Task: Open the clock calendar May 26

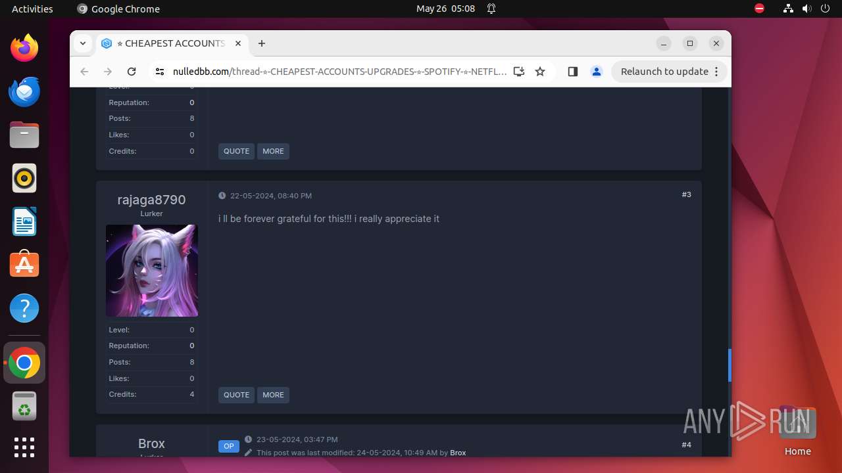Action: 445,9
